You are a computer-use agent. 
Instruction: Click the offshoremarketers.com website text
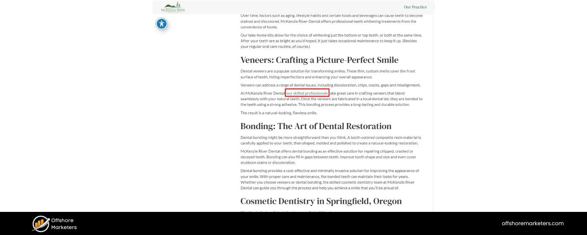[533, 223]
